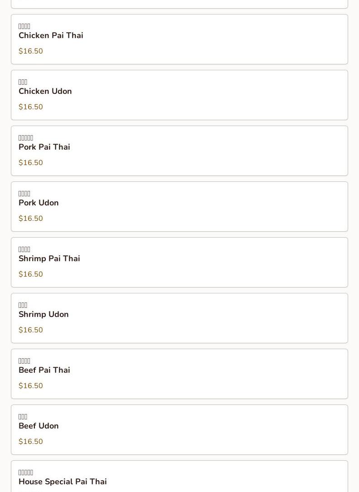Screen dimensions: 359x492
Task: Click the price below Pork Udon
Action: (31, 219)
